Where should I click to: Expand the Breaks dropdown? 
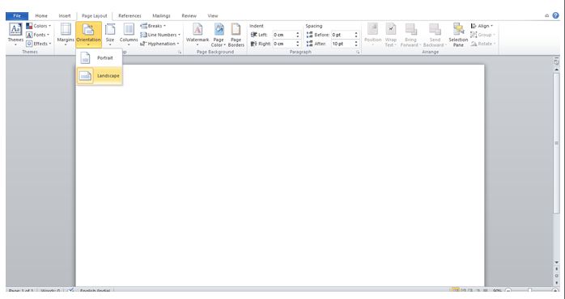pos(153,26)
